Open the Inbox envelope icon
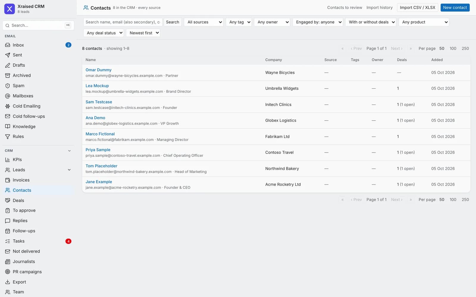The image size is (476, 297). pyautogui.click(x=8, y=45)
